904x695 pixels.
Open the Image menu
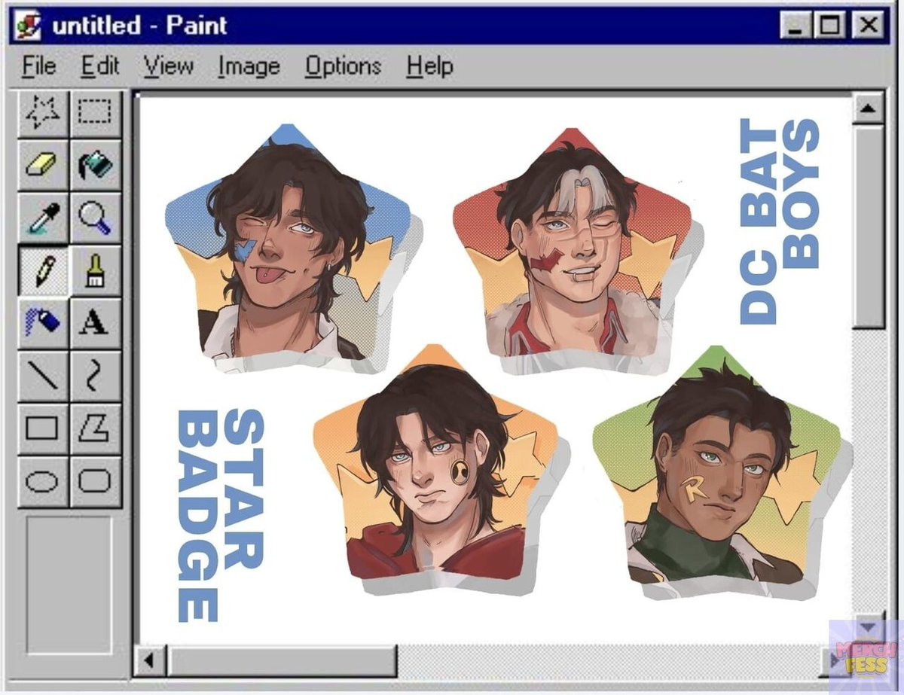point(249,66)
